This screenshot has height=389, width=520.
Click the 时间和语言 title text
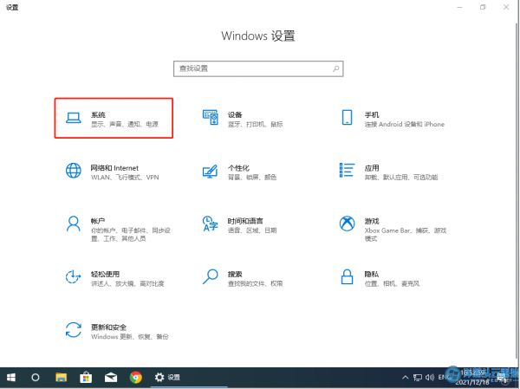point(245,221)
